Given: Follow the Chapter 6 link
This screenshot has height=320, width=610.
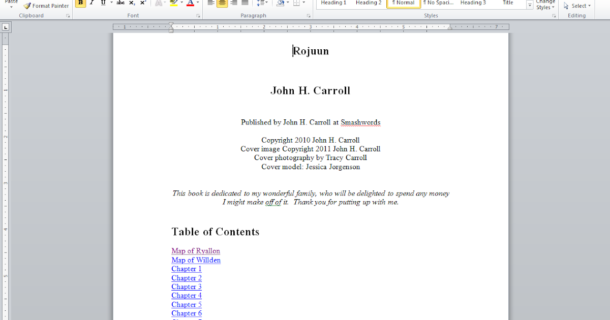Looking at the screenshot, I should (x=187, y=313).
